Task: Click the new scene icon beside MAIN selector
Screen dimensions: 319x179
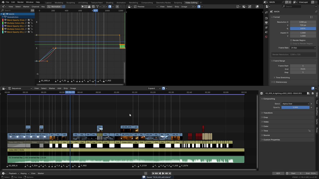Action: tap(286, 2)
